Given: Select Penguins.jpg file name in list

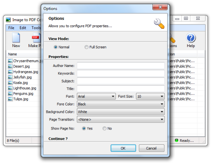Looking at the screenshot, I should 23,94.
